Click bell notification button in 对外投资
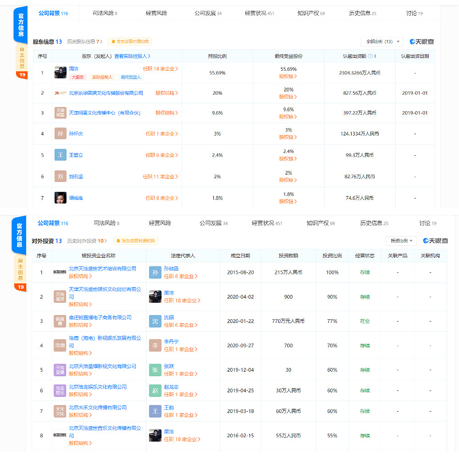 [x=135, y=241]
